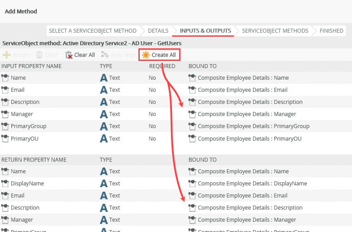Viewport: 352px width, 232px height.
Task: Select return binding Composite Employee Details : DisplayName
Action: tap(252, 183)
